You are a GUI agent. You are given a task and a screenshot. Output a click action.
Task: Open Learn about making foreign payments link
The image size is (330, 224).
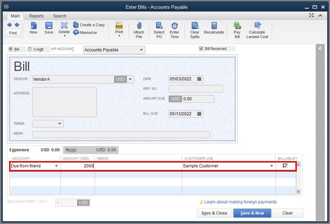[x=240, y=202]
